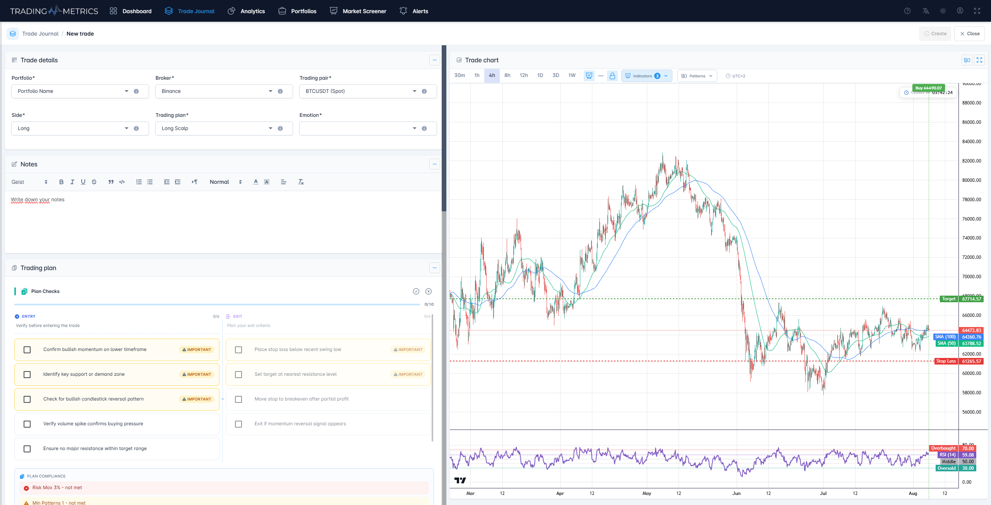Click the italic formatting icon

pyautogui.click(x=72, y=182)
